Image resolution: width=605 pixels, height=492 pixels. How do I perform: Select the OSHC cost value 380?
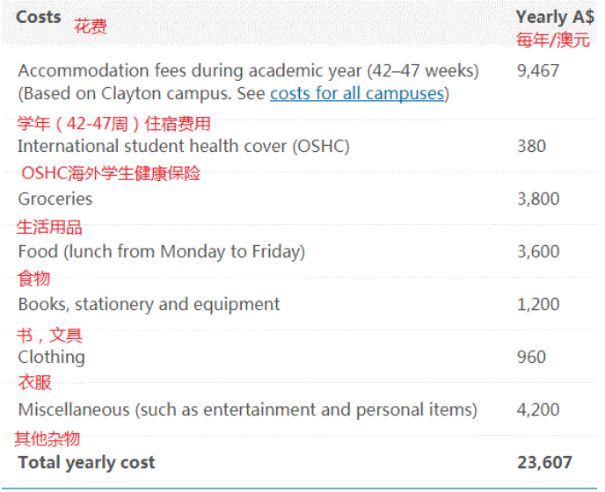[x=531, y=147]
